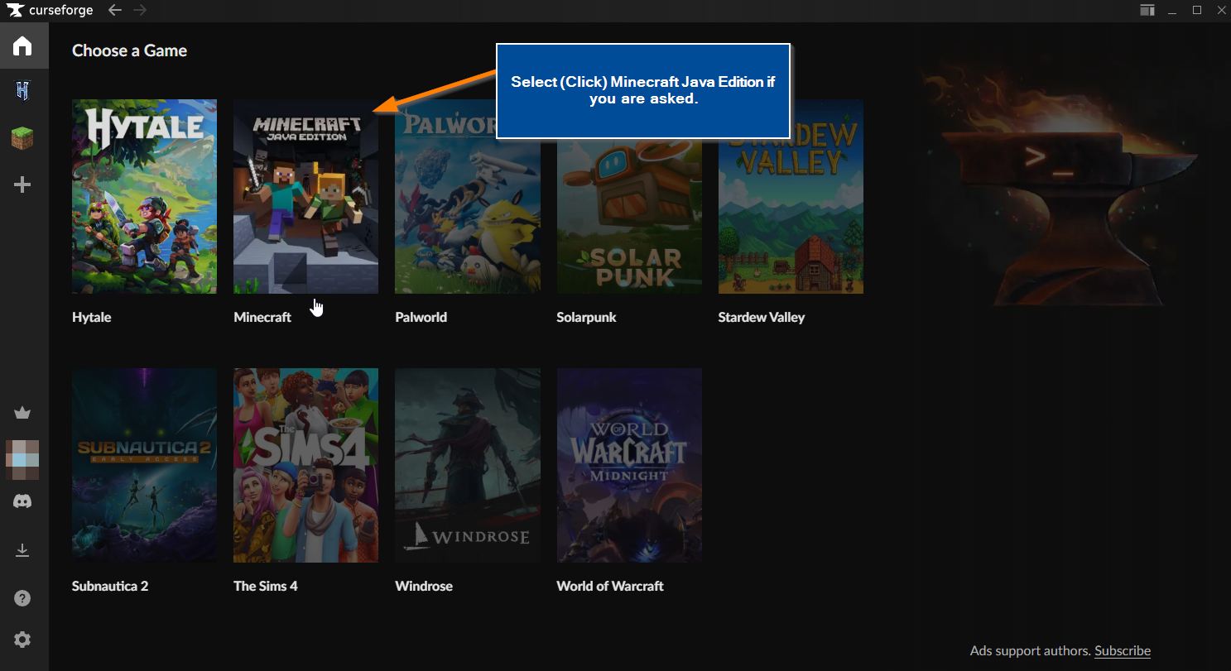The image size is (1231, 671).
Task: Go forward with the right arrow
Action: click(x=140, y=10)
